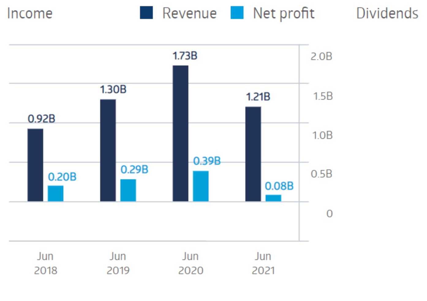Click the 0.92B revenue value label
Image resolution: width=427 pixels, height=301 pixels.
click(41, 119)
